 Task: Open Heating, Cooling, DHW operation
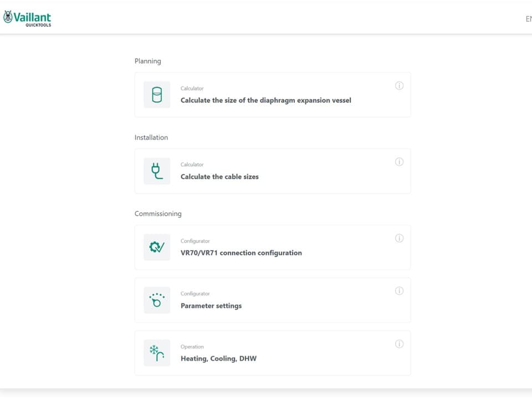218,359
